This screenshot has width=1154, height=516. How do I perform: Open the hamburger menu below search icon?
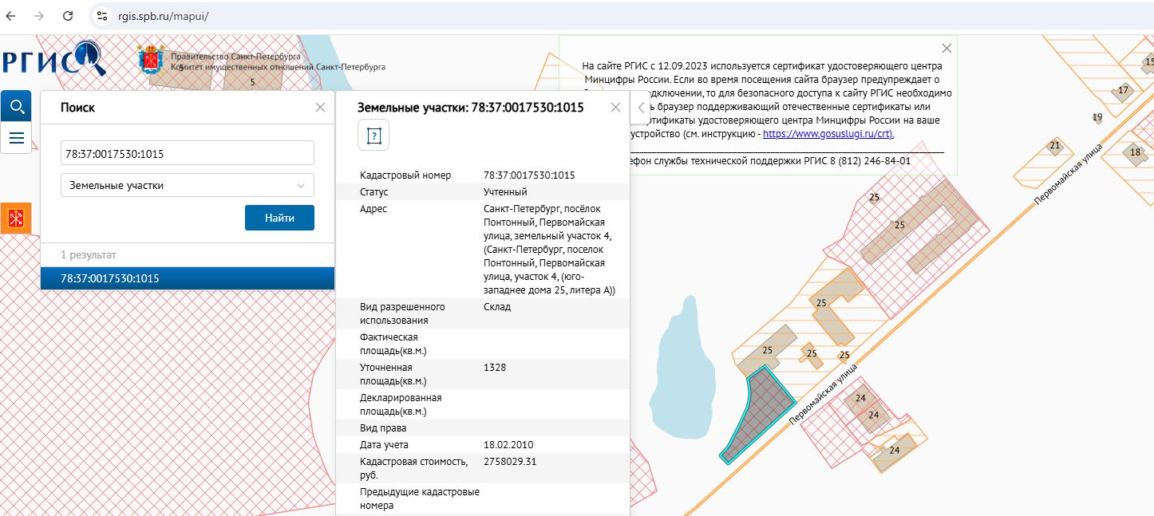pos(16,137)
